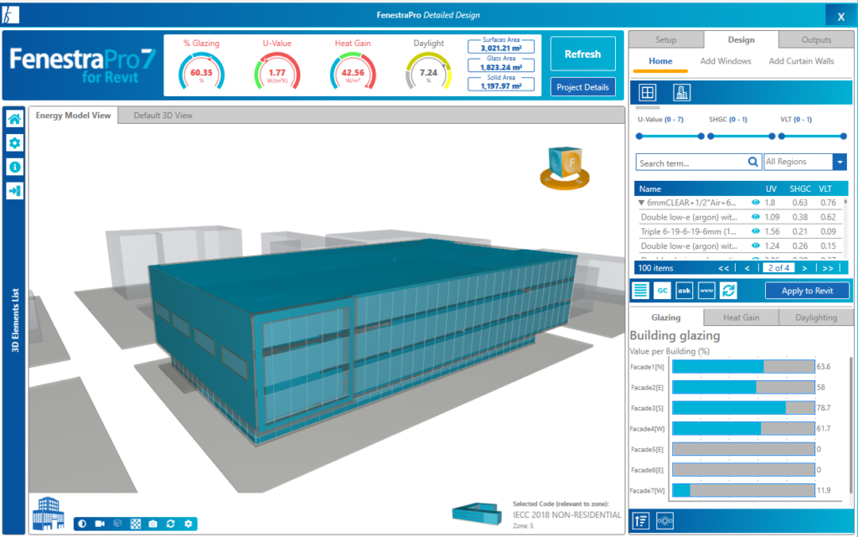The width and height of the screenshot is (858, 537).
Task: Select the building icon in the Design panel
Action: click(x=681, y=92)
